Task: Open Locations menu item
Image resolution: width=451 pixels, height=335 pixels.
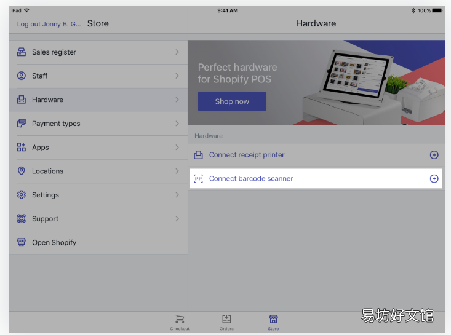Action: click(x=98, y=171)
